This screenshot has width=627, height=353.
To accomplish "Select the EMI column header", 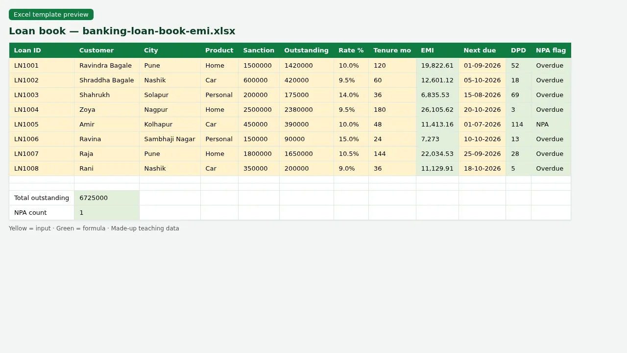I will pyautogui.click(x=437, y=50).
